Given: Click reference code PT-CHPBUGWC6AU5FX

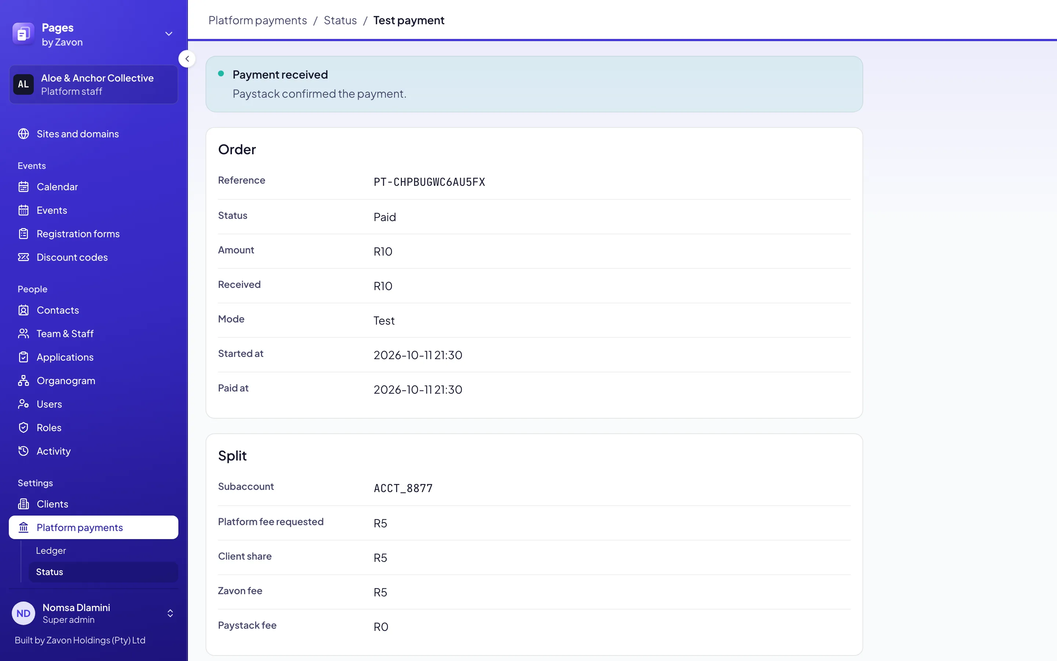Looking at the screenshot, I should pos(429,182).
